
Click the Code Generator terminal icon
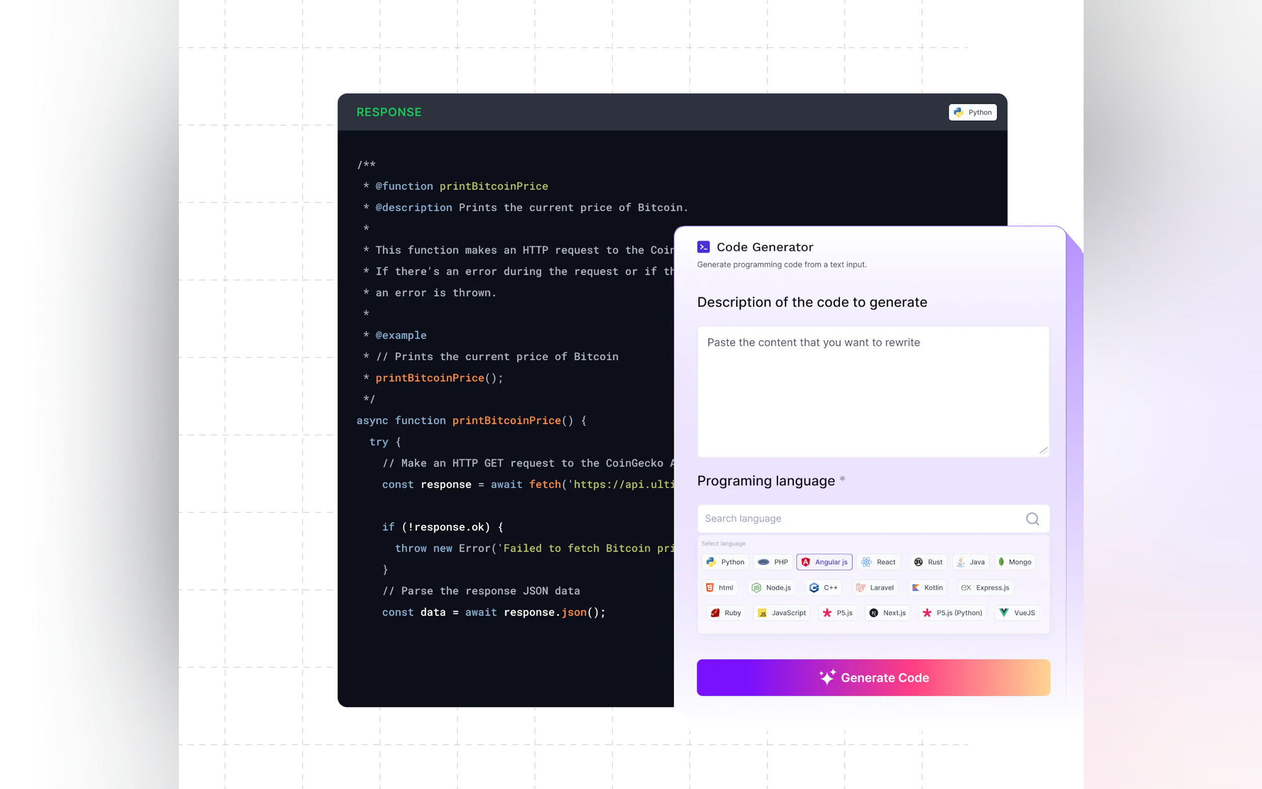[x=703, y=247]
